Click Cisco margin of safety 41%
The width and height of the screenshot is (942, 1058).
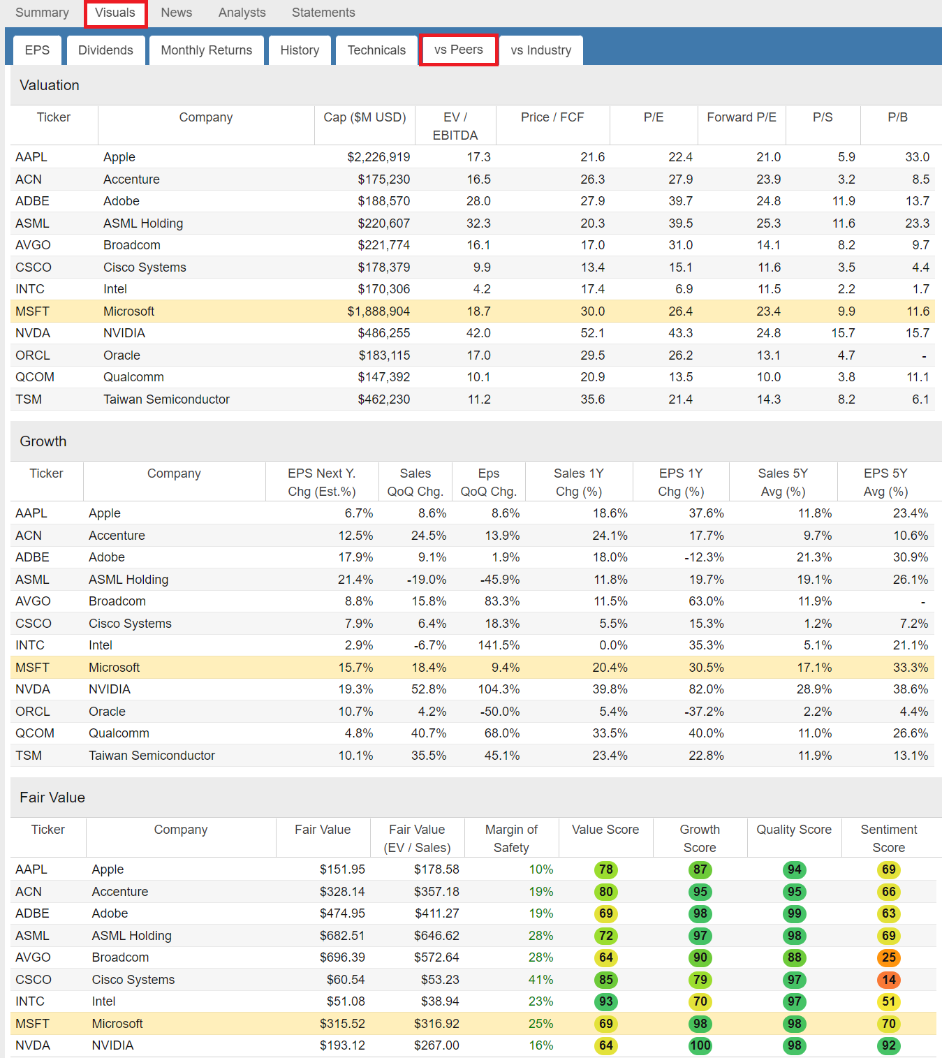541,980
